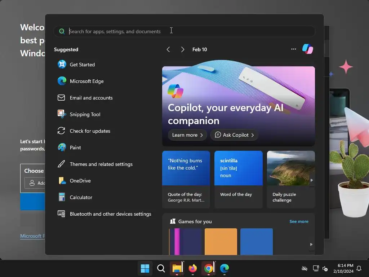The width and height of the screenshot is (369, 277).
Task: Open Microsoft Edge from the taskbar
Action: pyautogui.click(x=224, y=268)
